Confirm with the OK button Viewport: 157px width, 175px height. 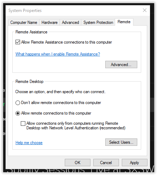tap(77, 162)
